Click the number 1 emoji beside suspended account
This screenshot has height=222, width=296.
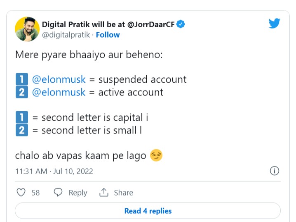22,79
